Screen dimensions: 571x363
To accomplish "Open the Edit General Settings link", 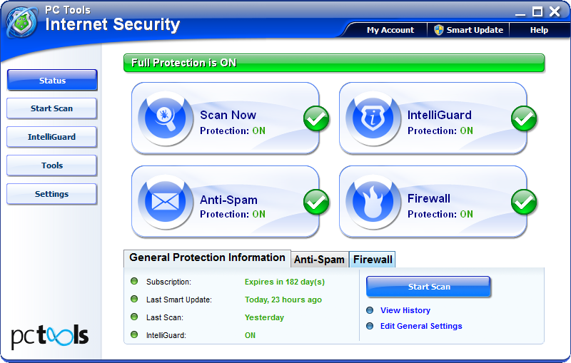I will (420, 326).
